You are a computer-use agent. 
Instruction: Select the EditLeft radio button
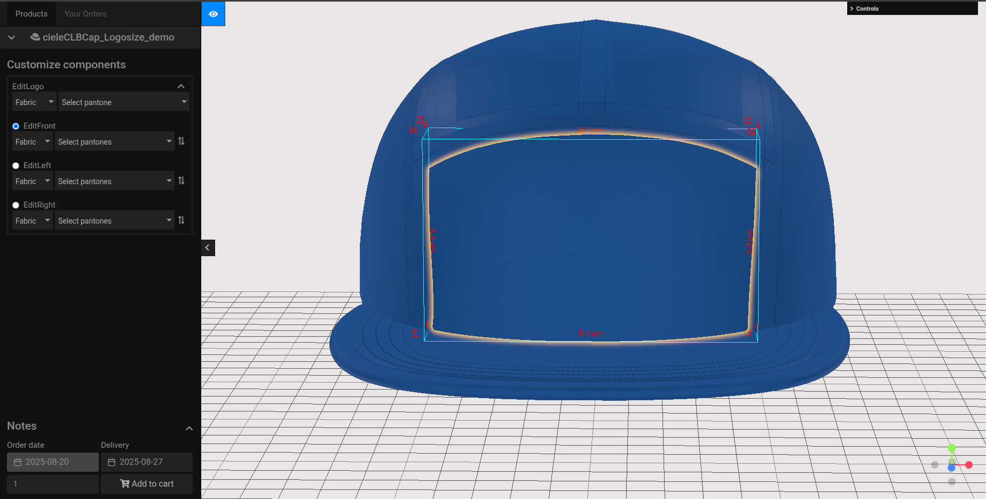pos(16,166)
